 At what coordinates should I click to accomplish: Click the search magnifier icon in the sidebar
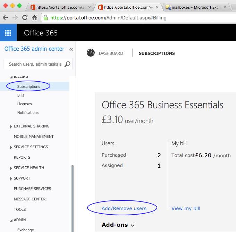[67, 64]
